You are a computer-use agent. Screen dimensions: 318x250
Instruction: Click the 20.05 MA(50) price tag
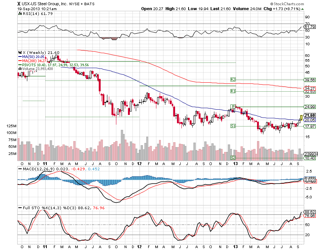(x=310, y=120)
